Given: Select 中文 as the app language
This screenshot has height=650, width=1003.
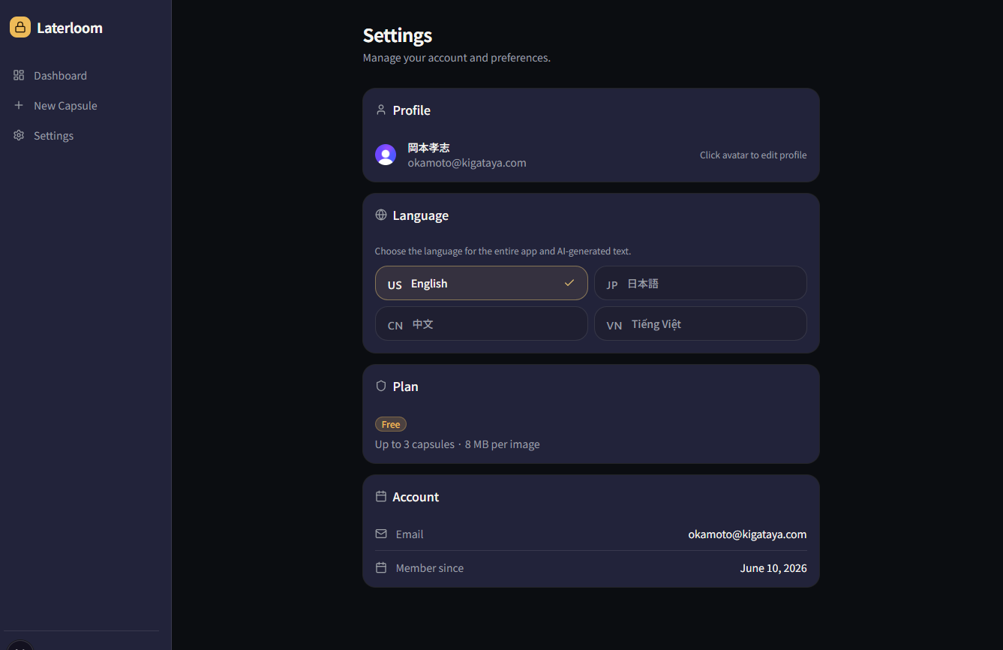Looking at the screenshot, I should pos(482,323).
